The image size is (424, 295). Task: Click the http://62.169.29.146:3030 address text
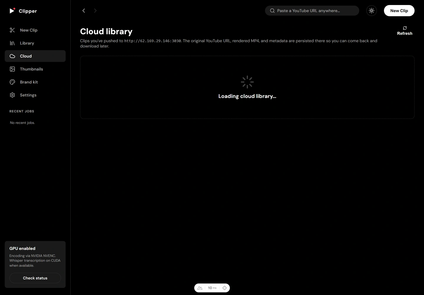coord(153,41)
